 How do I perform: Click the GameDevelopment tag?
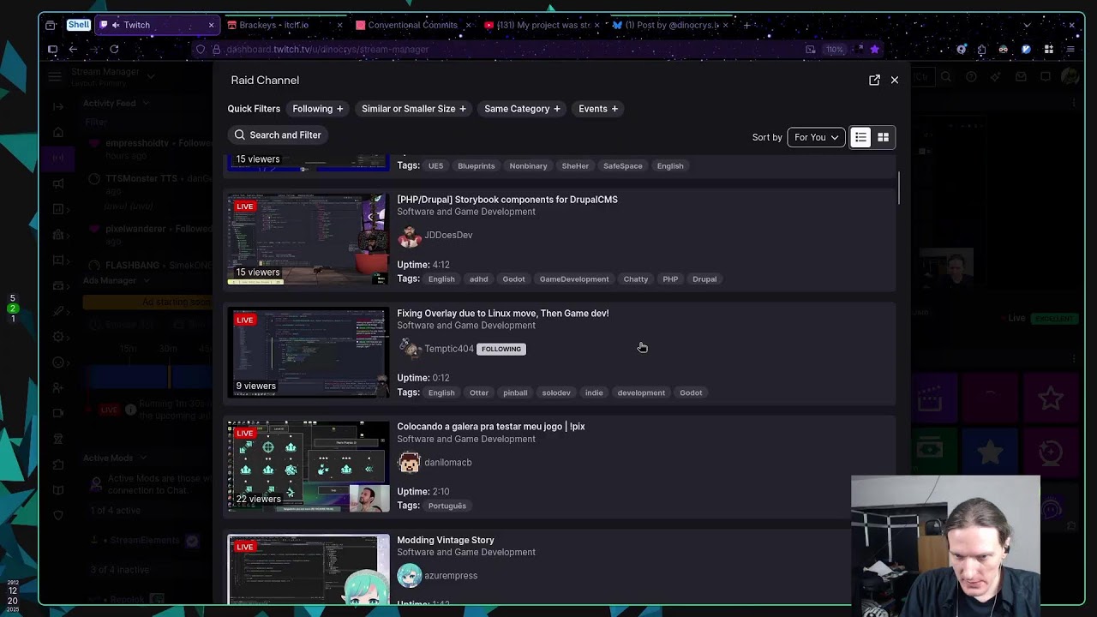click(x=574, y=279)
